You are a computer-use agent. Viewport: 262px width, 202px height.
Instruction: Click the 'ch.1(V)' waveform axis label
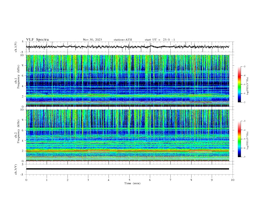pyautogui.click(x=16, y=47)
